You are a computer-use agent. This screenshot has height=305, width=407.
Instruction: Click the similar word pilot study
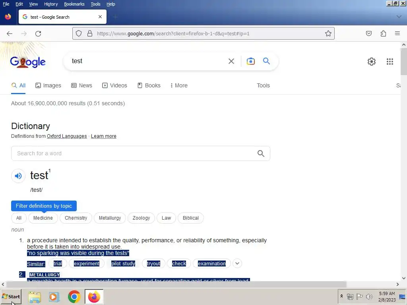[x=123, y=264]
